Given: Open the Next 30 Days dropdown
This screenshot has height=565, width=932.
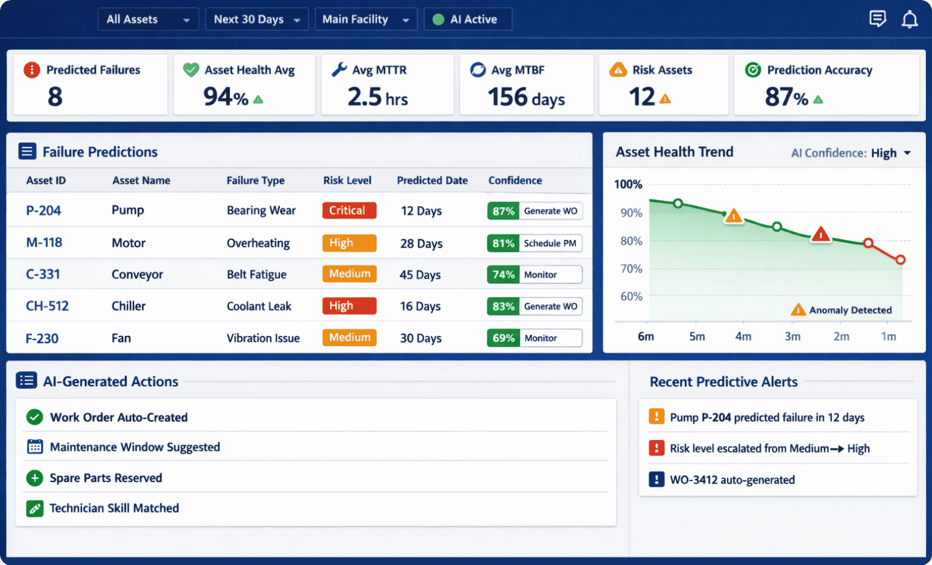Looking at the screenshot, I should (257, 19).
